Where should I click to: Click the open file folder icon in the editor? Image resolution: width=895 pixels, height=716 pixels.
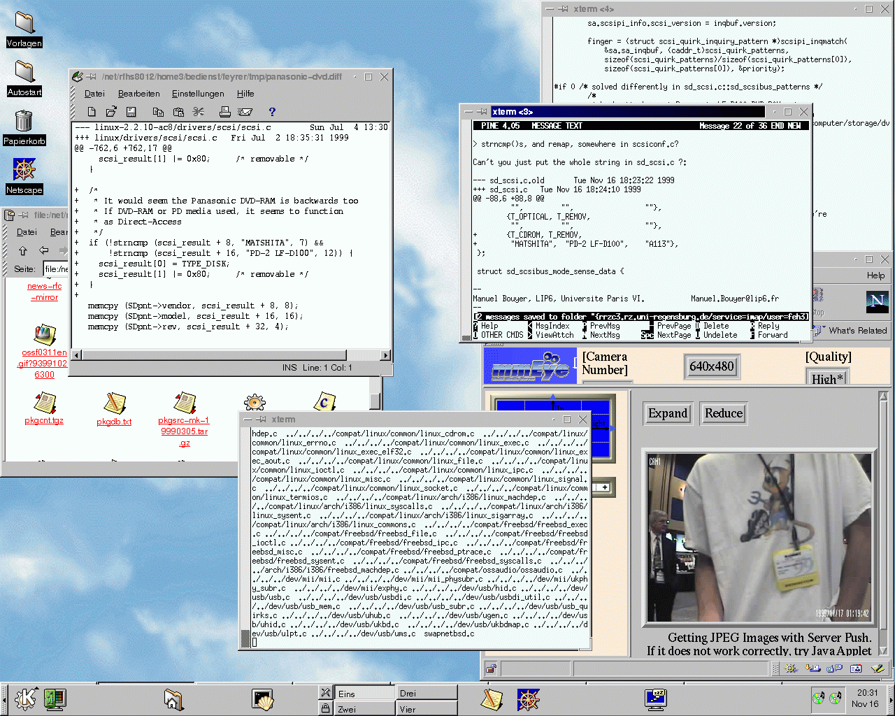point(111,112)
